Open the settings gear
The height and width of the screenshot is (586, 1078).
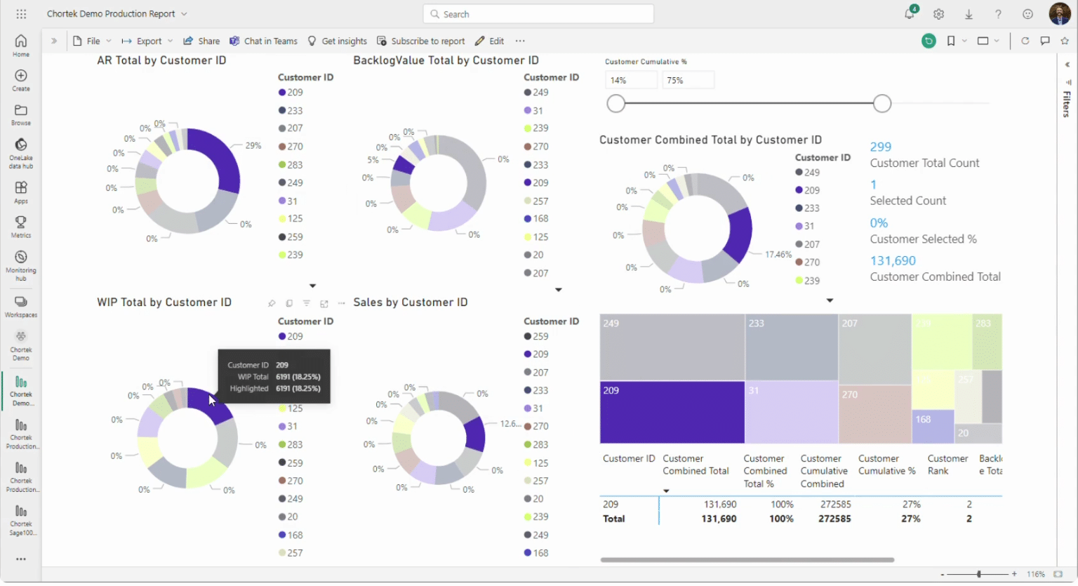(x=939, y=14)
